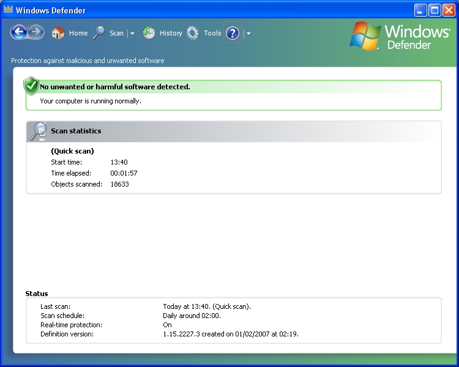Select the History label in the toolbar
Image resolution: width=459 pixels, height=367 pixels.
click(171, 33)
